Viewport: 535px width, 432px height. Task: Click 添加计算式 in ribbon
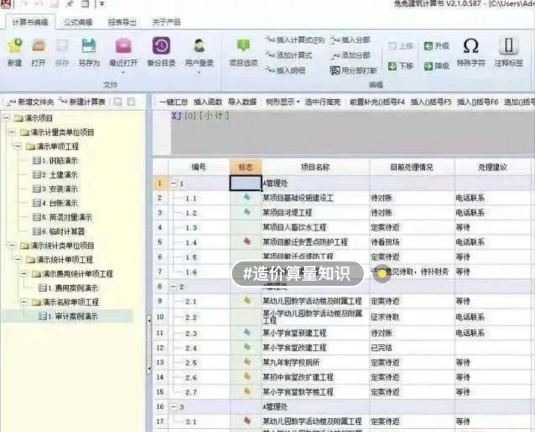pos(289,55)
